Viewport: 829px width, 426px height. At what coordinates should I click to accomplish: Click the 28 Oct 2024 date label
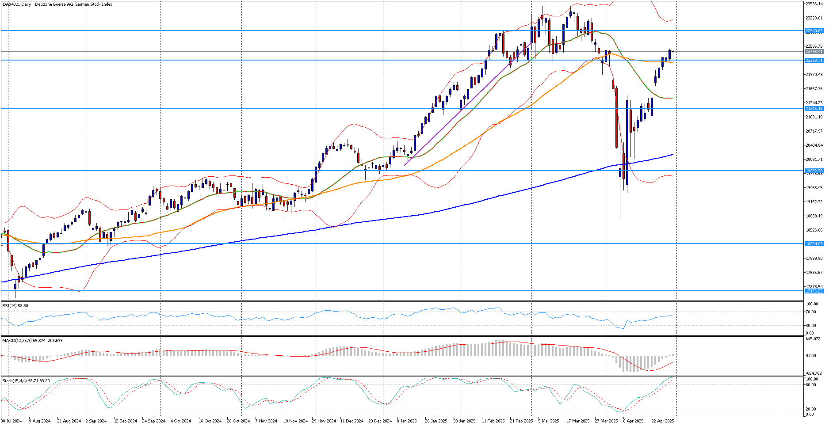pyautogui.click(x=238, y=421)
